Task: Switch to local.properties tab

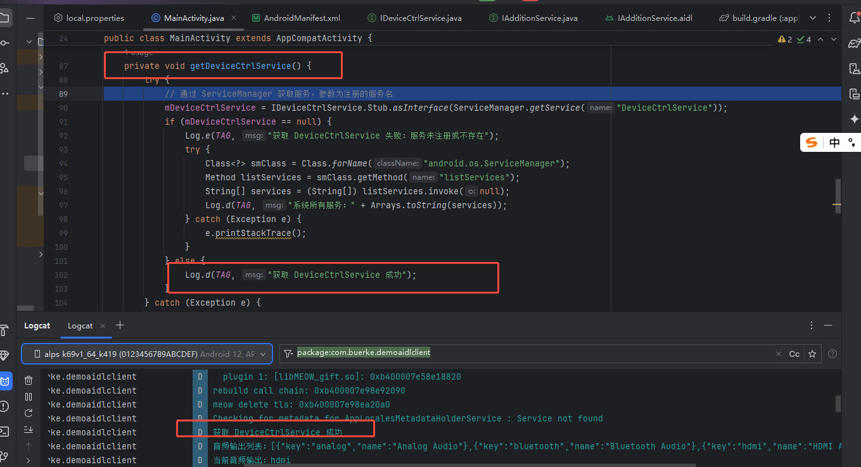Action: pos(89,18)
